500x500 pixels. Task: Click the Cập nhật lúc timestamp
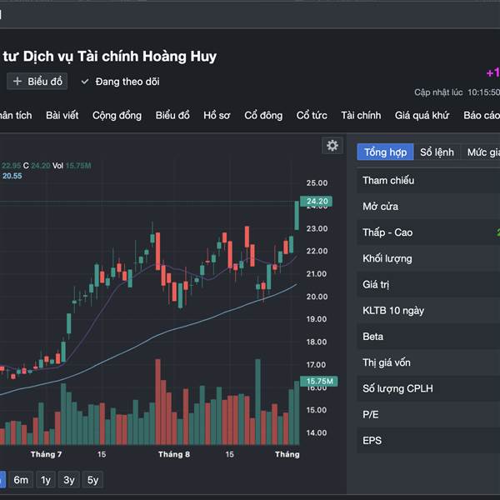click(x=457, y=92)
